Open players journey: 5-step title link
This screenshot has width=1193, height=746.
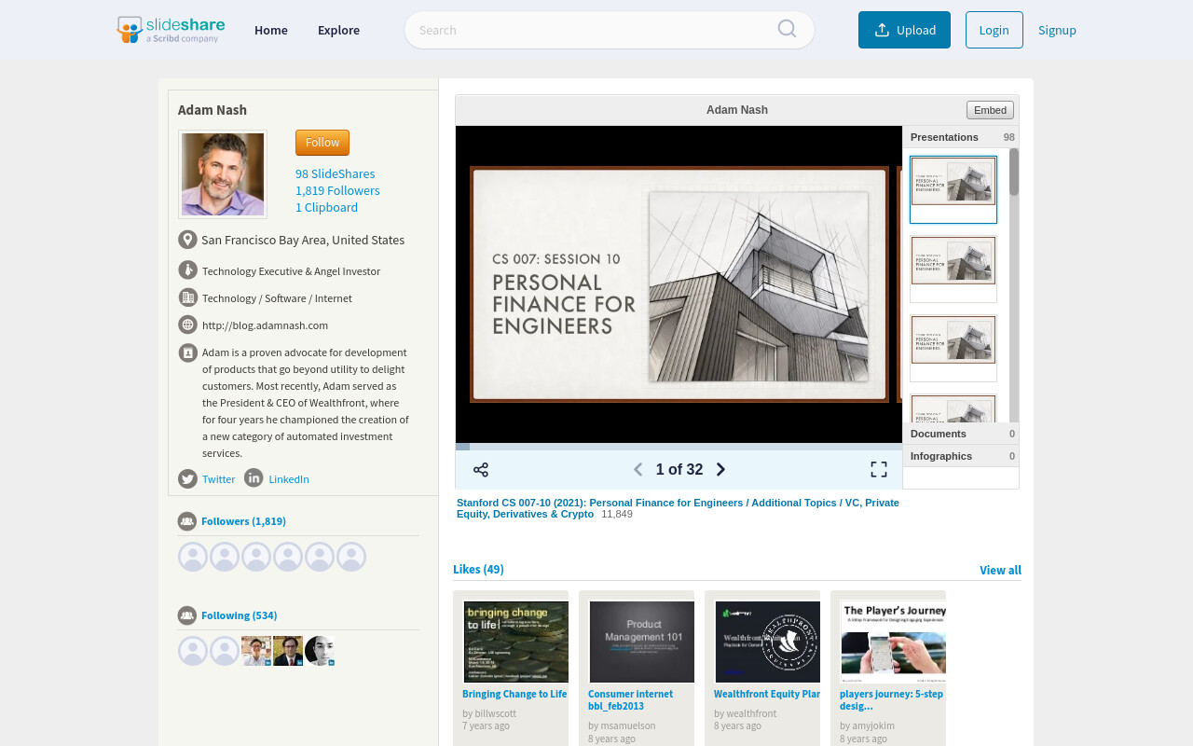pos(891,700)
